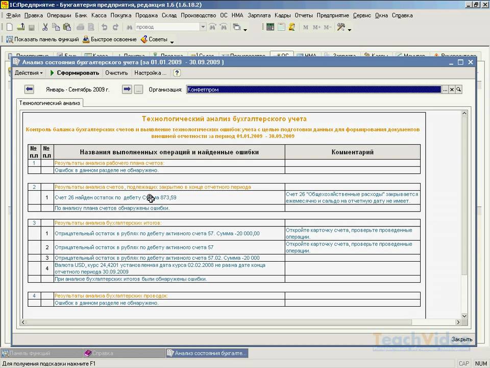Expand the Советы toolbar overflow arrow
Image resolution: width=490 pixels, height=368 pixels.
pos(172,42)
